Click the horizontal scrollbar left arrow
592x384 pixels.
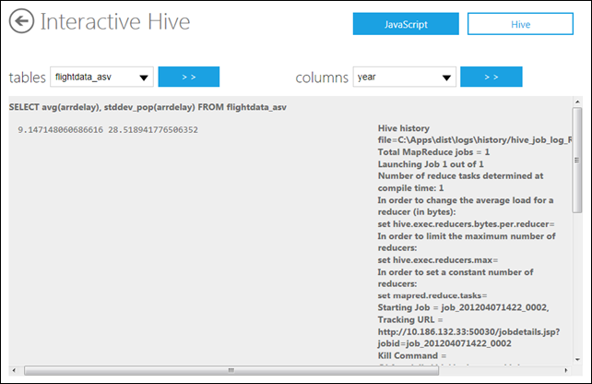pos(14,370)
